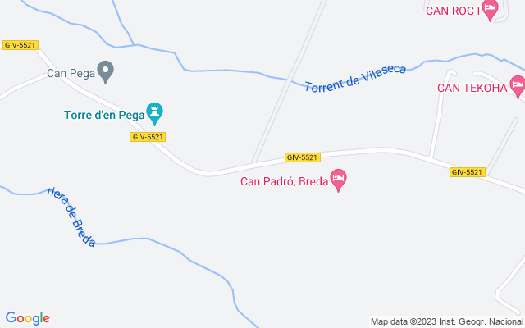Click the CAN TEKOHA place name

(472, 88)
